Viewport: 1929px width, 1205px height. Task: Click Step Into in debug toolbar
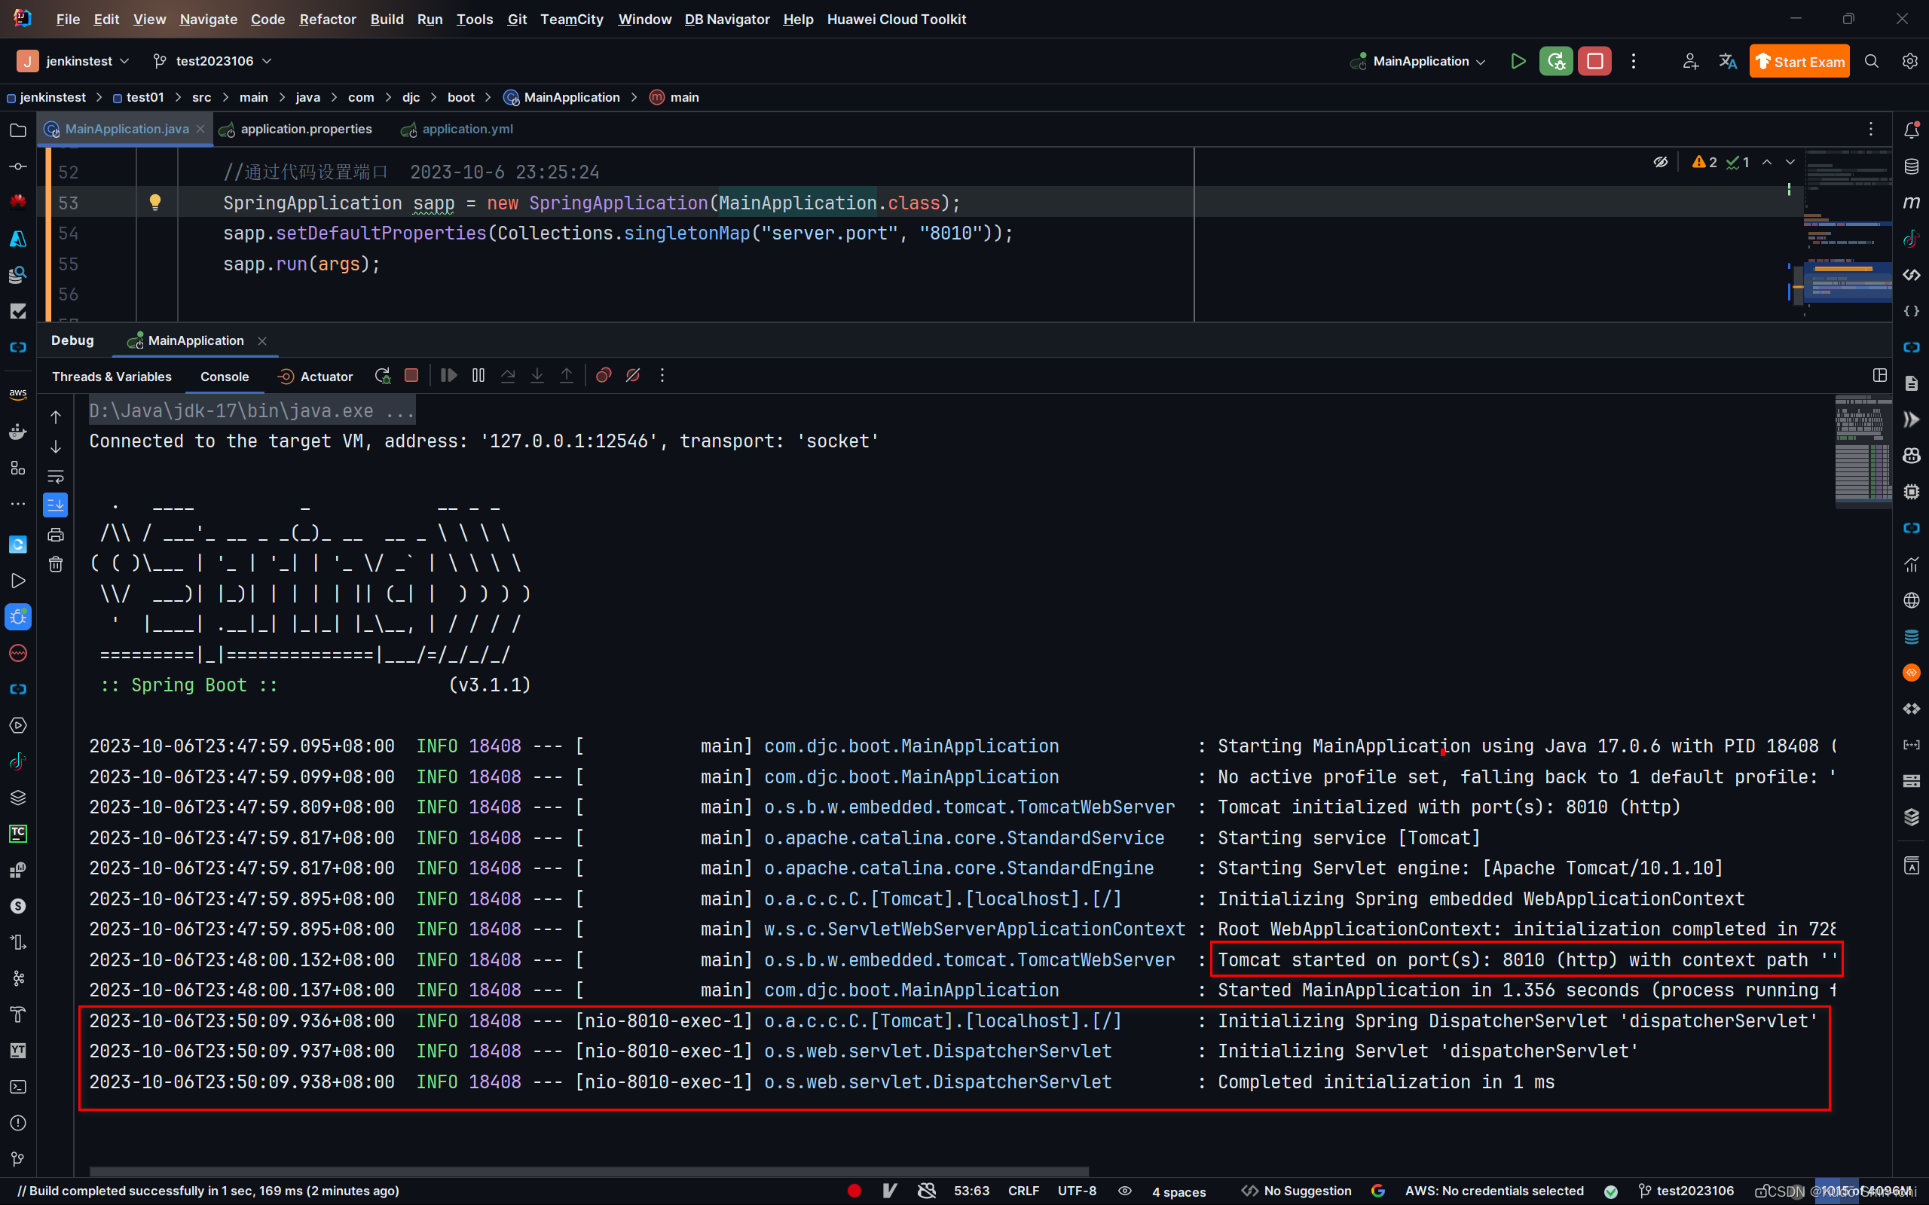(x=537, y=375)
